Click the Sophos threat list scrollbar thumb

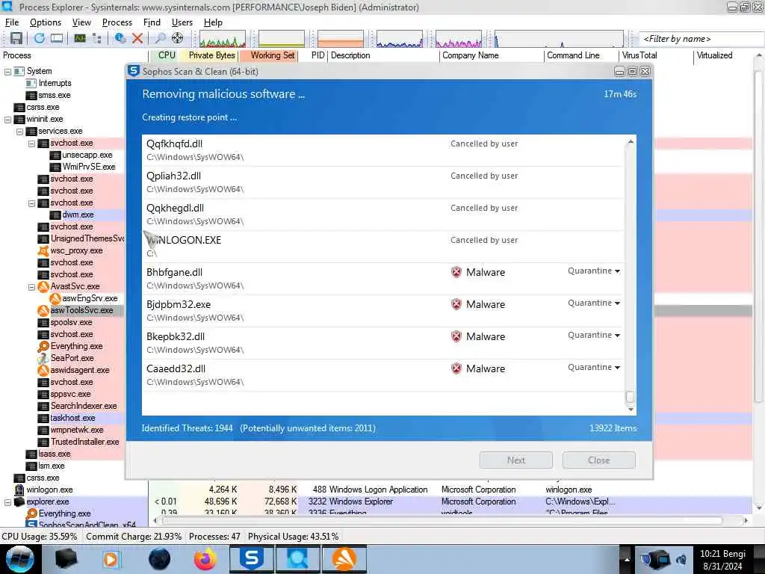[630, 396]
